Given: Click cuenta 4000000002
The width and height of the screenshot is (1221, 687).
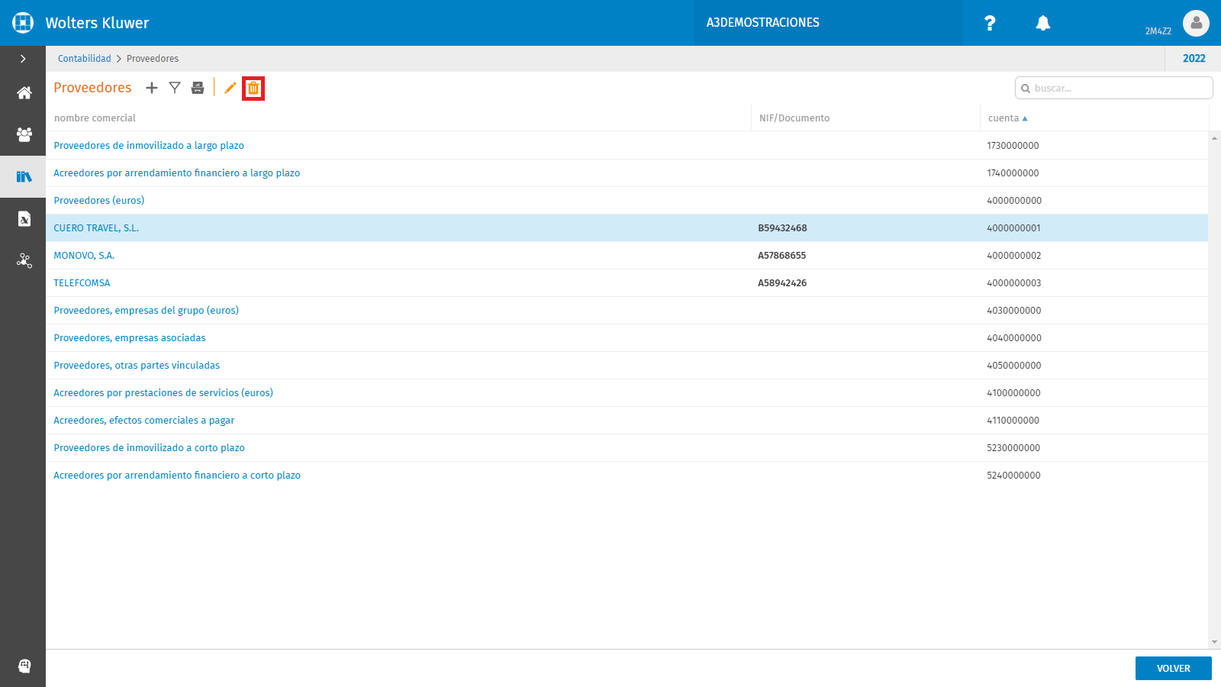Looking at the screenshot, I should click(x=1013, y=256).
